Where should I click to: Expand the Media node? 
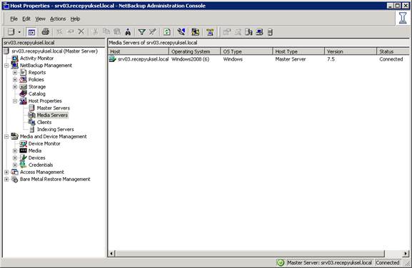[15, 150]
